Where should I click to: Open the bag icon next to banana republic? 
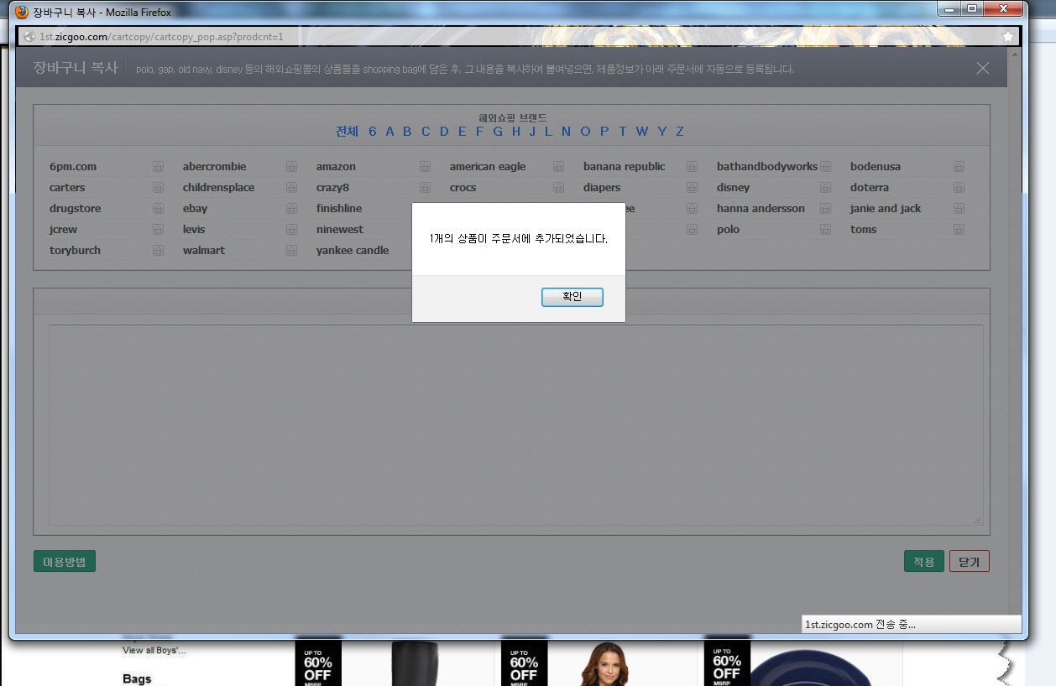692,166
